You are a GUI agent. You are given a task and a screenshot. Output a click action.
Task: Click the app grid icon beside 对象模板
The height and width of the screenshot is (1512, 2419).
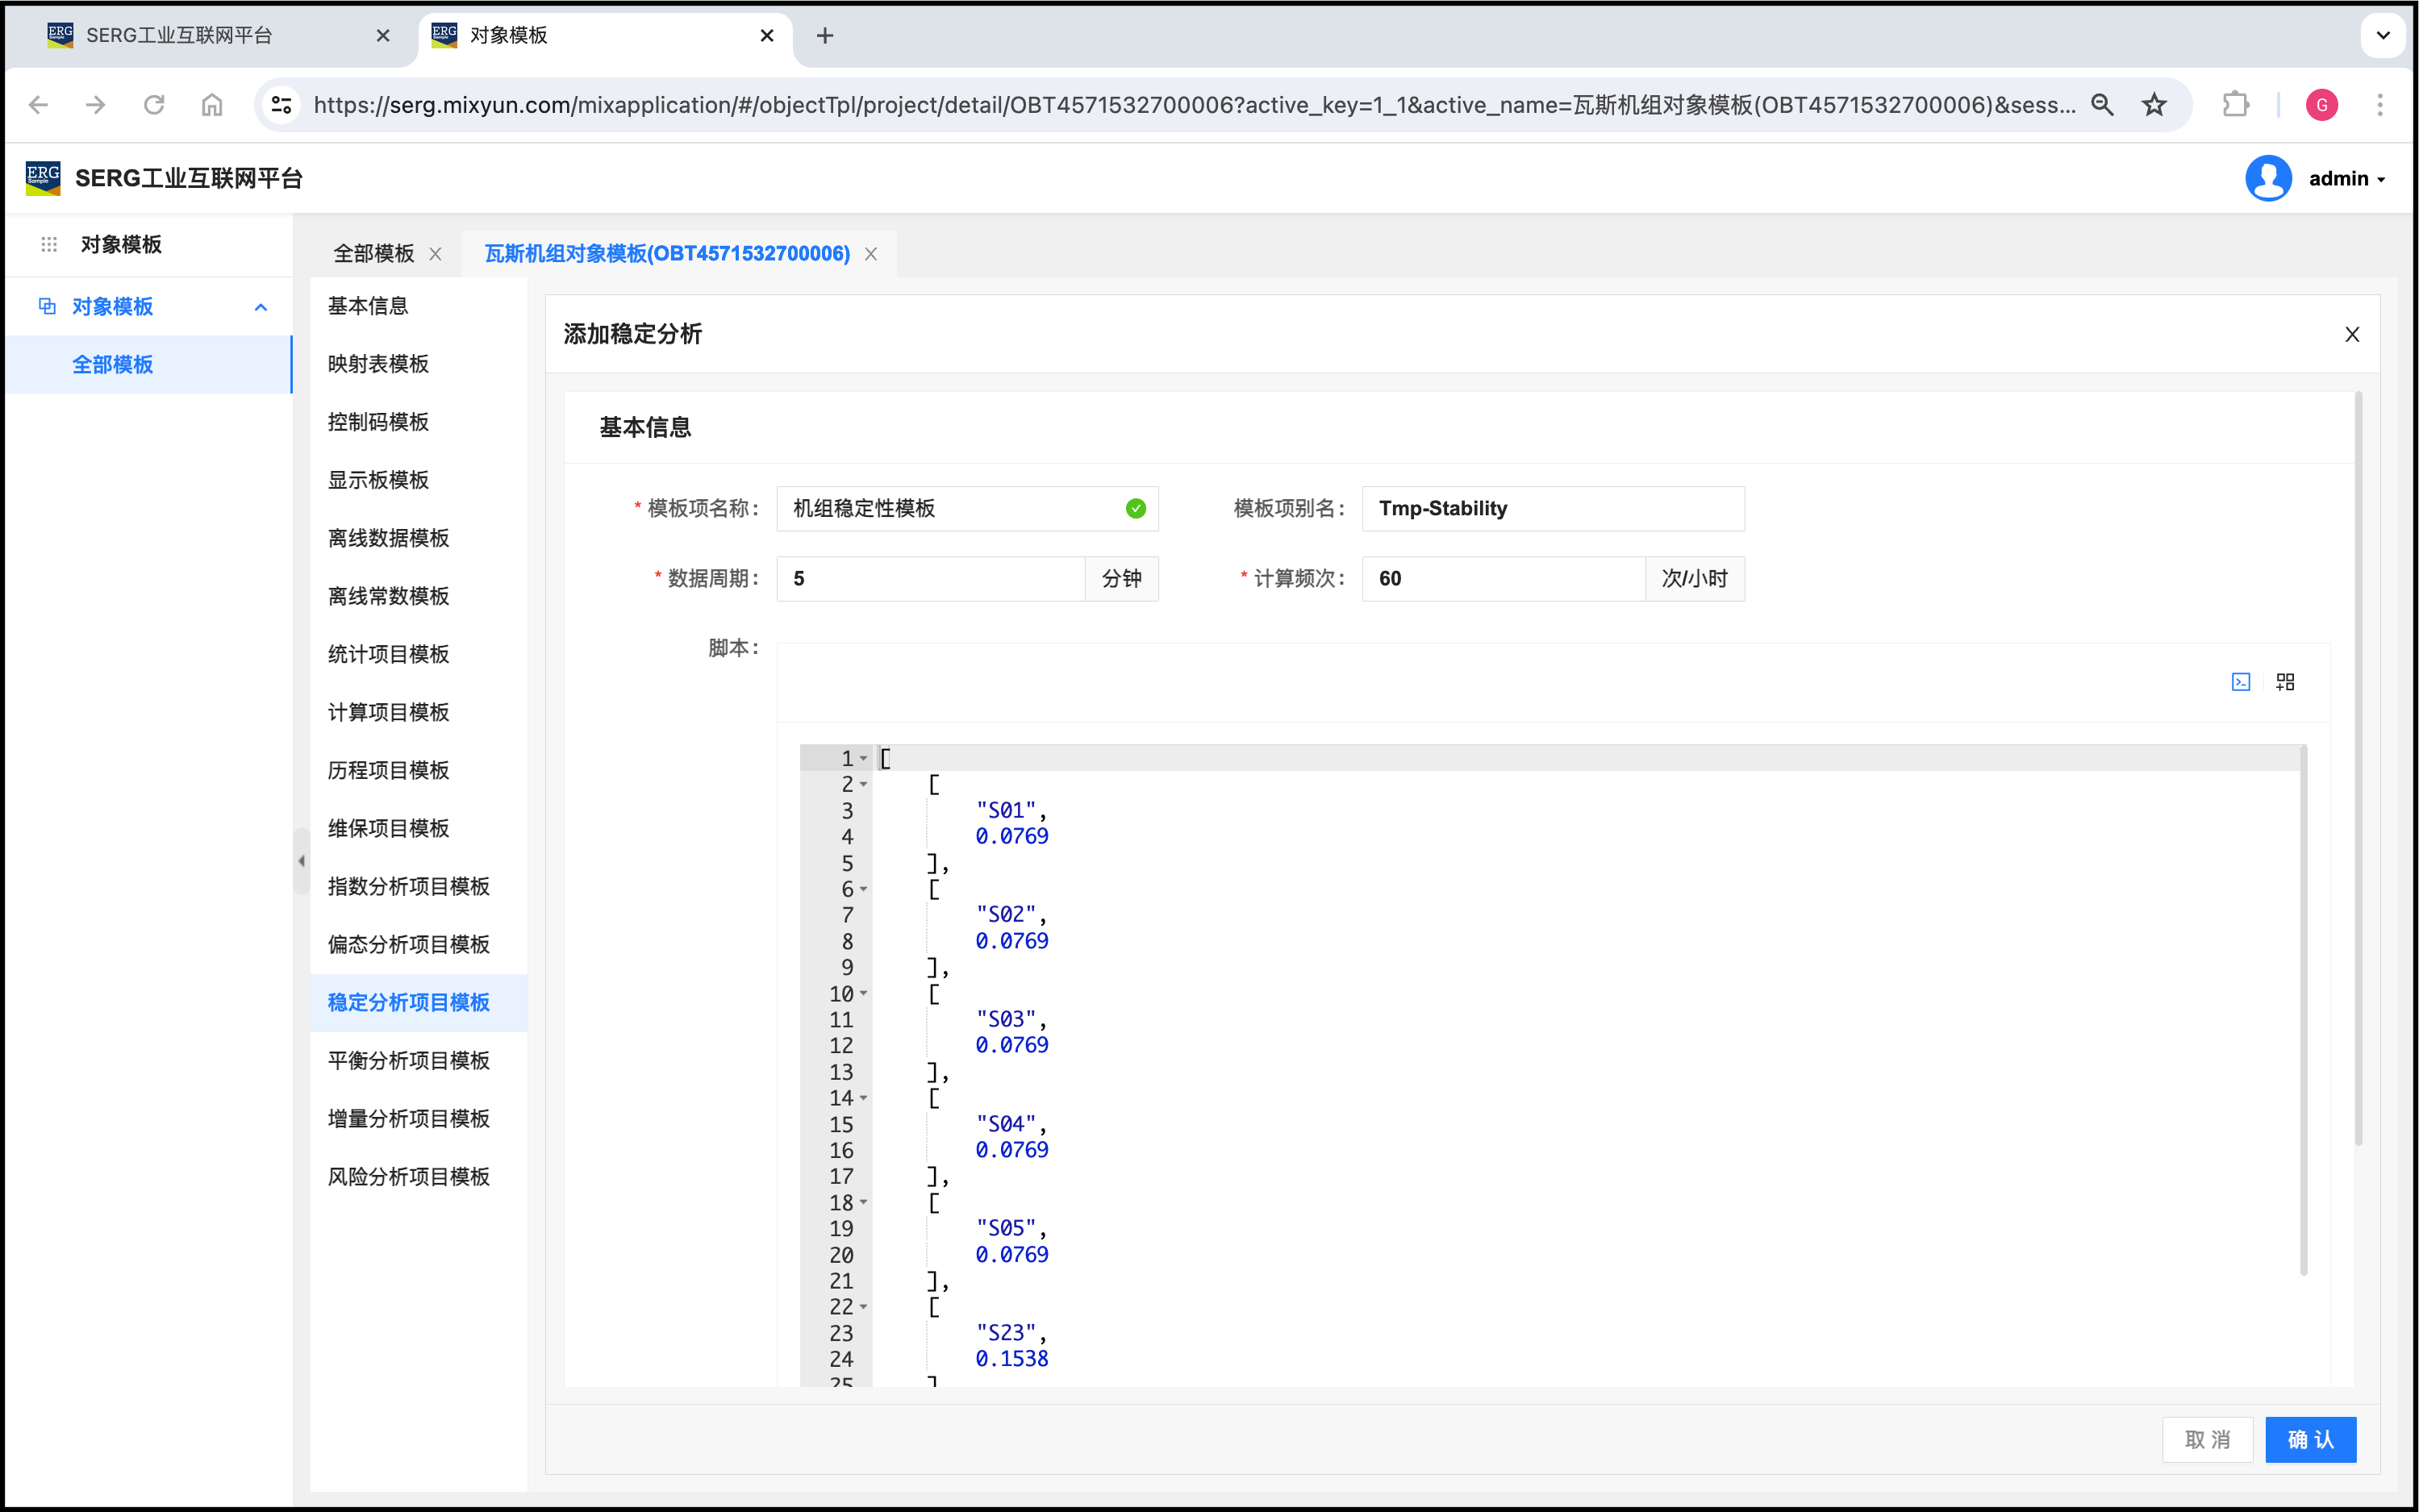click(x=49, y=245)
